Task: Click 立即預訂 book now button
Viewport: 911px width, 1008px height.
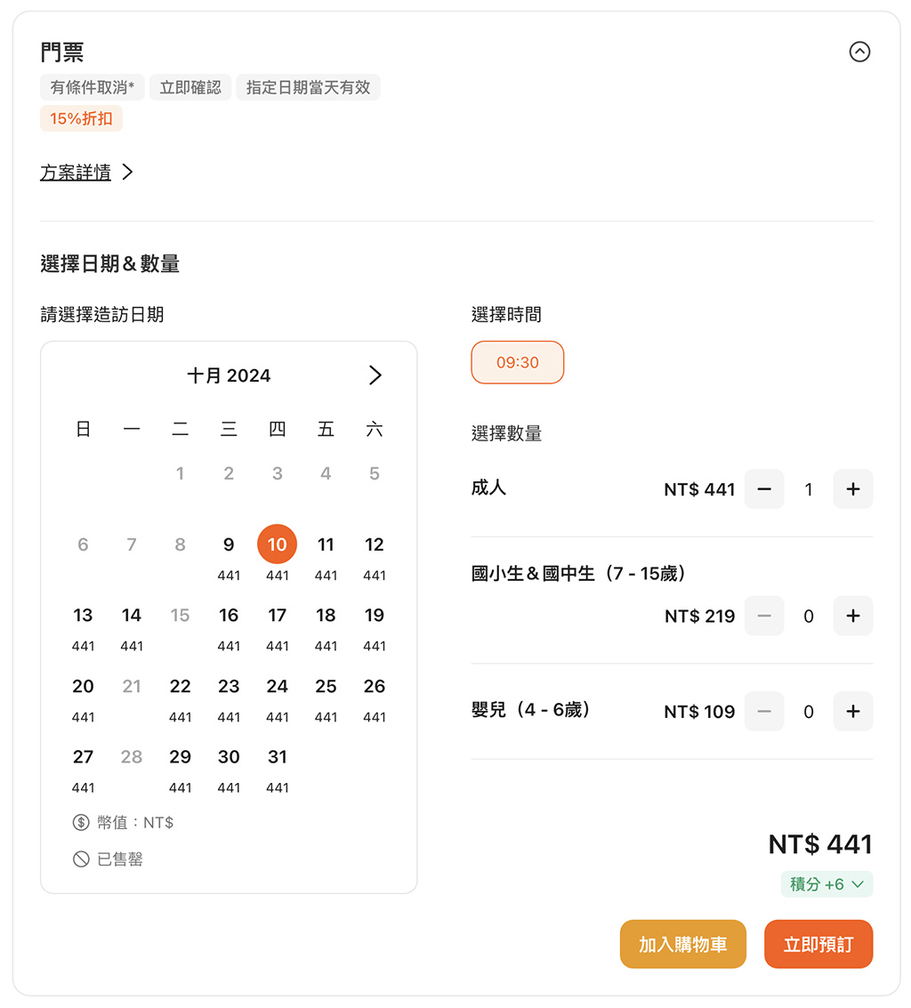Action: click(818, 944)
